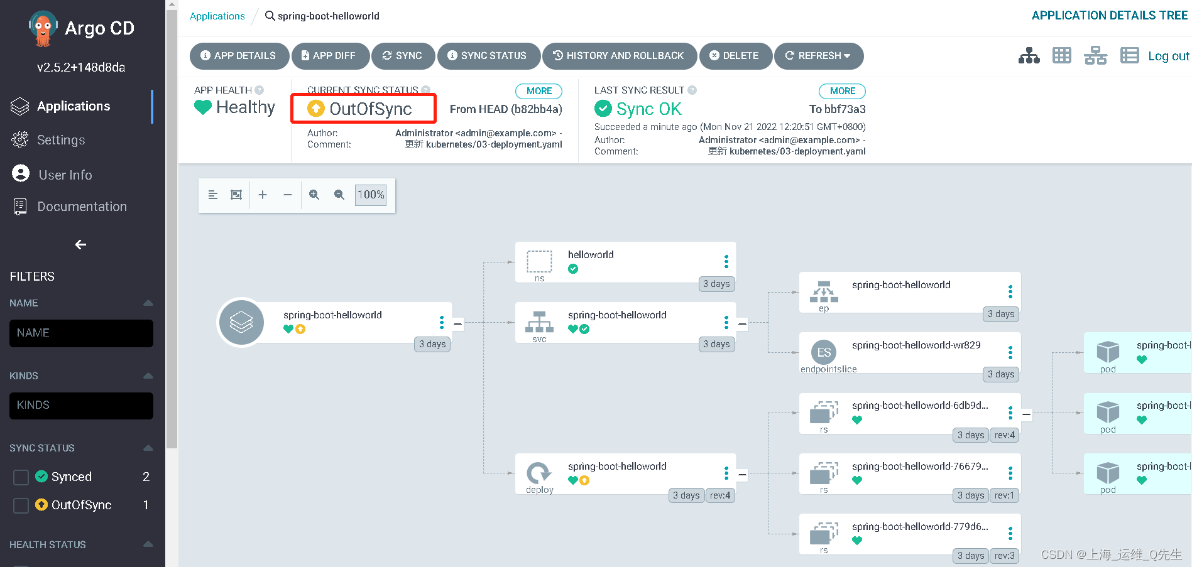
Task: Click the compact-tree align icon in zoom toolbar
Action: [x=213, y=195]
